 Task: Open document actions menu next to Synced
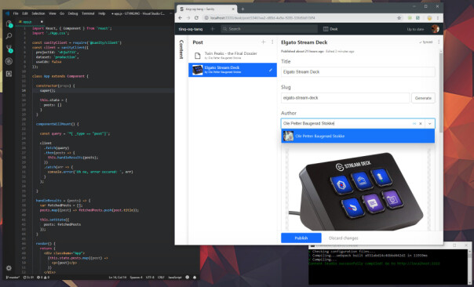[439, 42]
